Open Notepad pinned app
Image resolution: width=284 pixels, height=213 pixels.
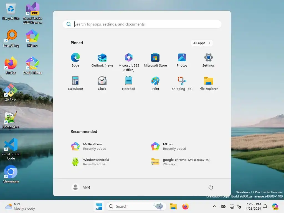pyautogui.click(x=129, y=83)
